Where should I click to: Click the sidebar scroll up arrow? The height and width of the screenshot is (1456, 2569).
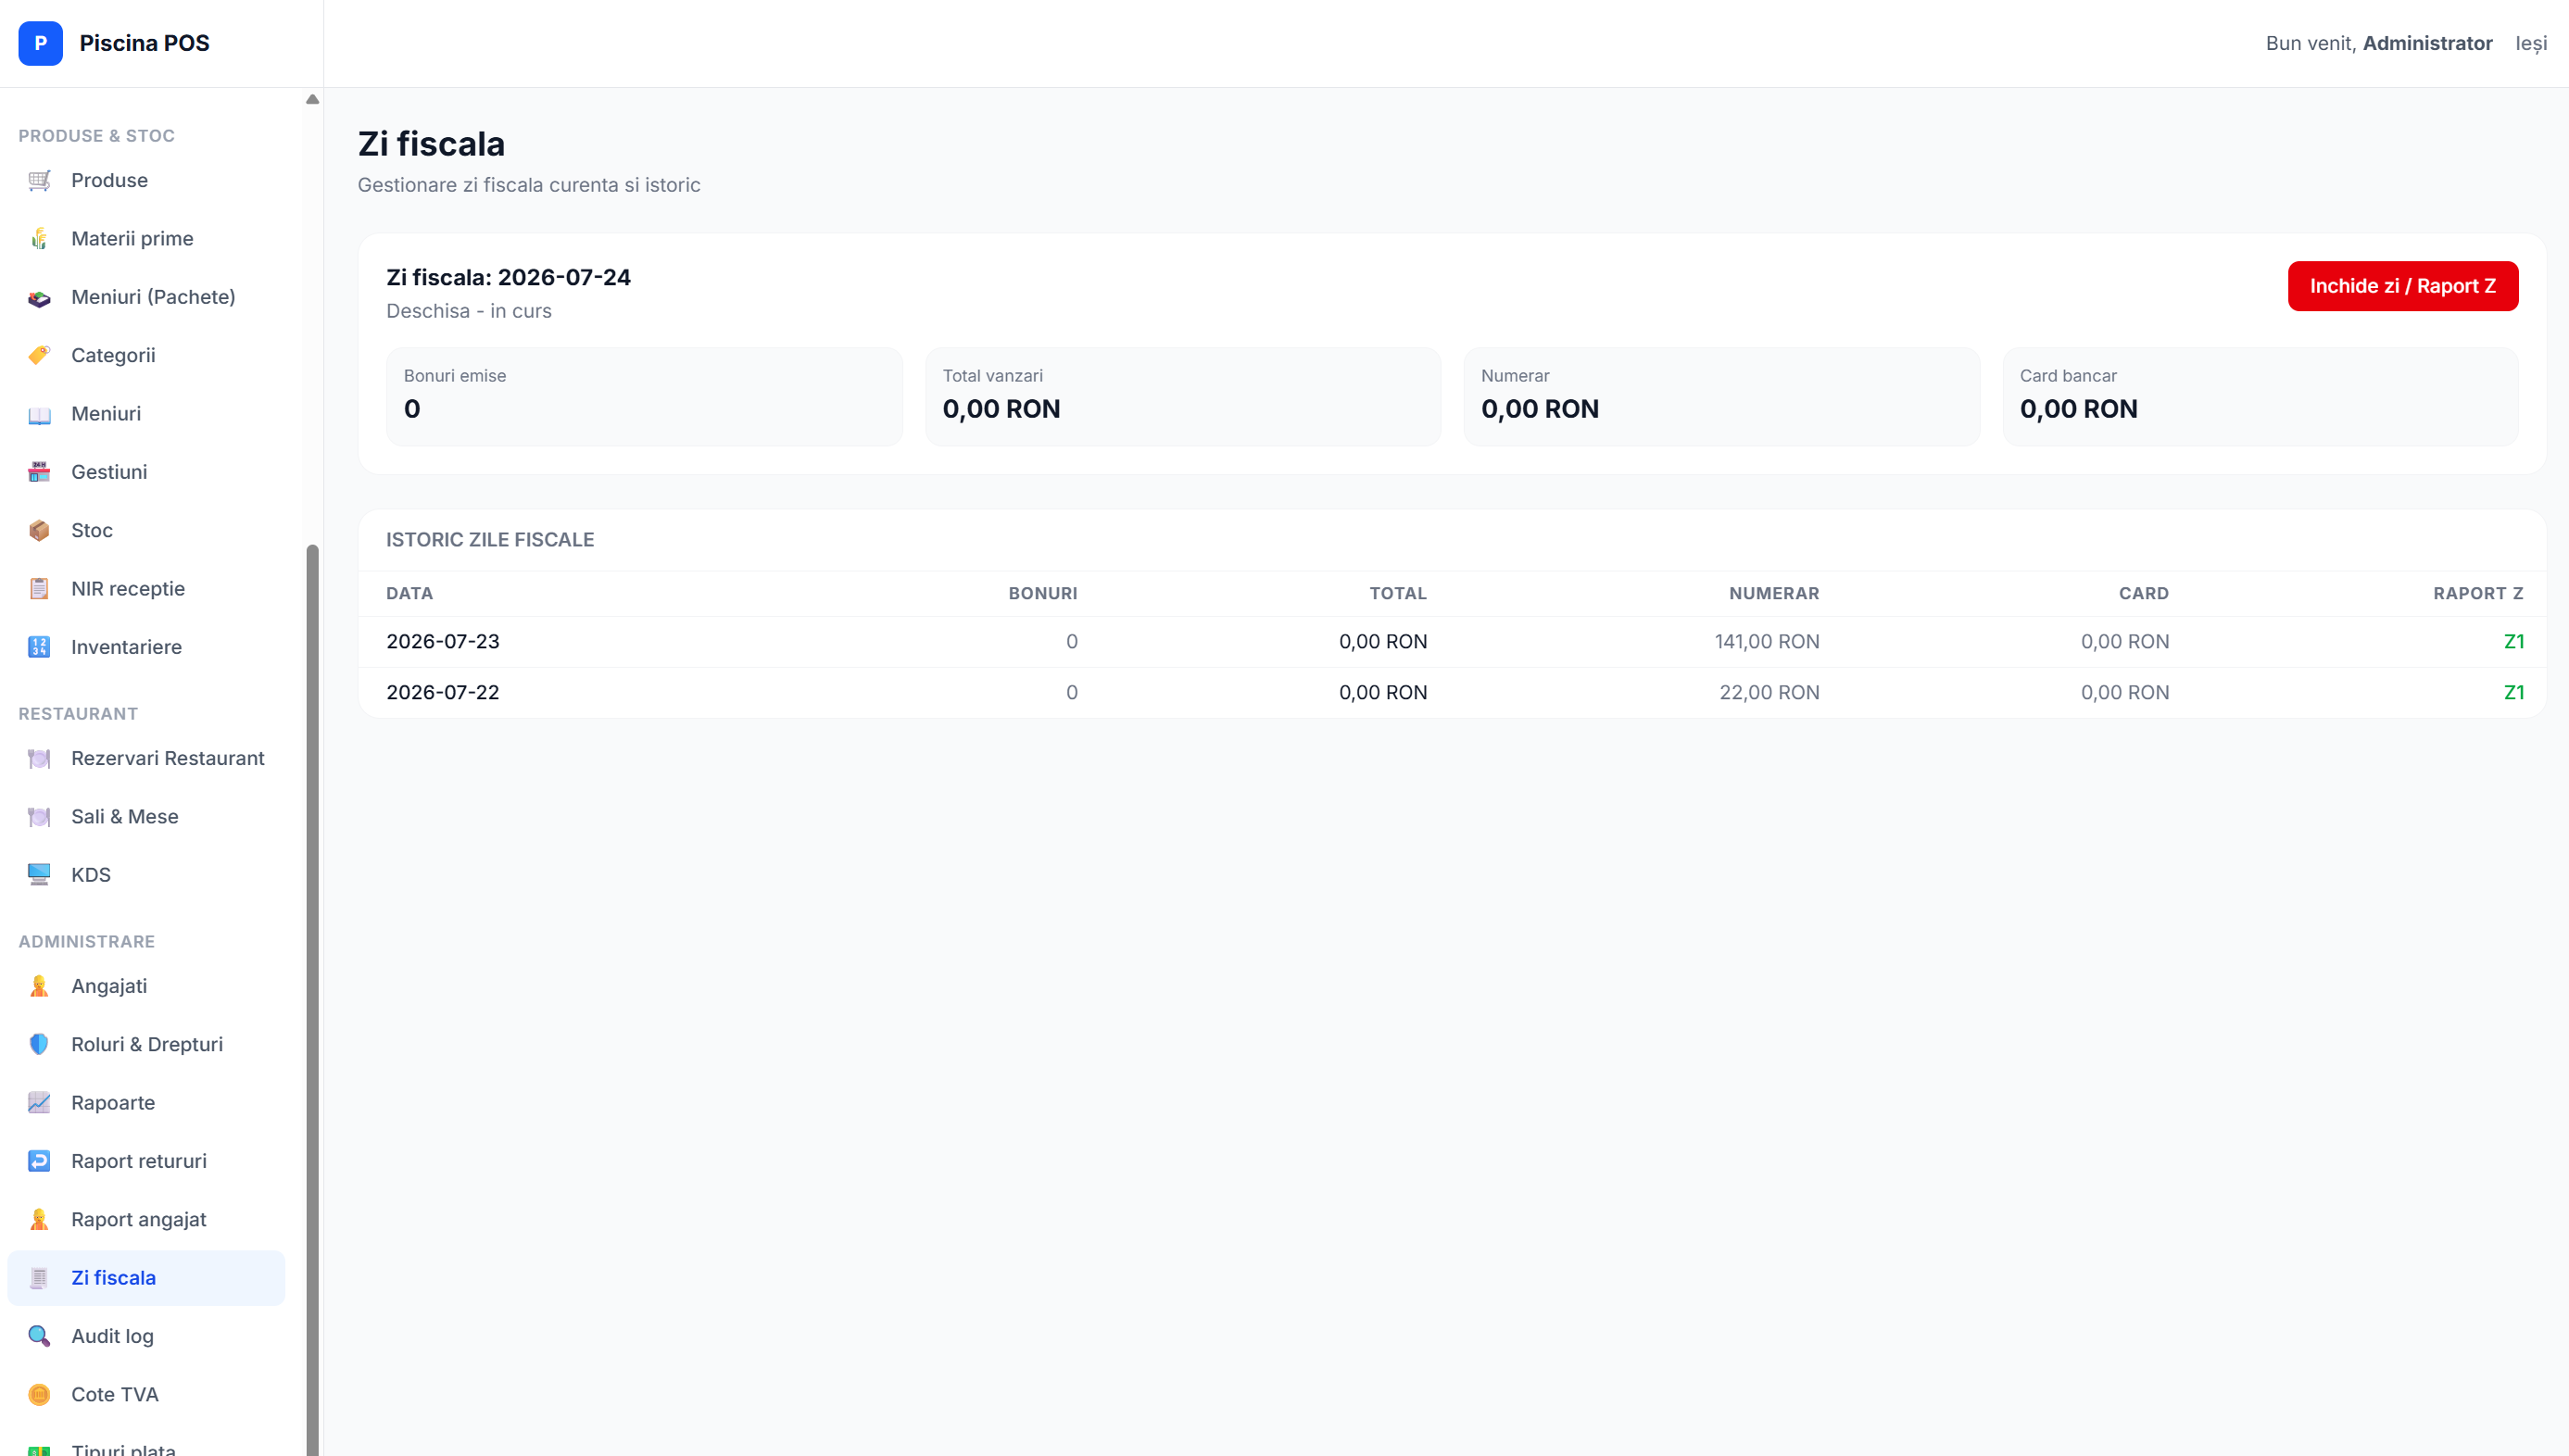tap(312, 99)
